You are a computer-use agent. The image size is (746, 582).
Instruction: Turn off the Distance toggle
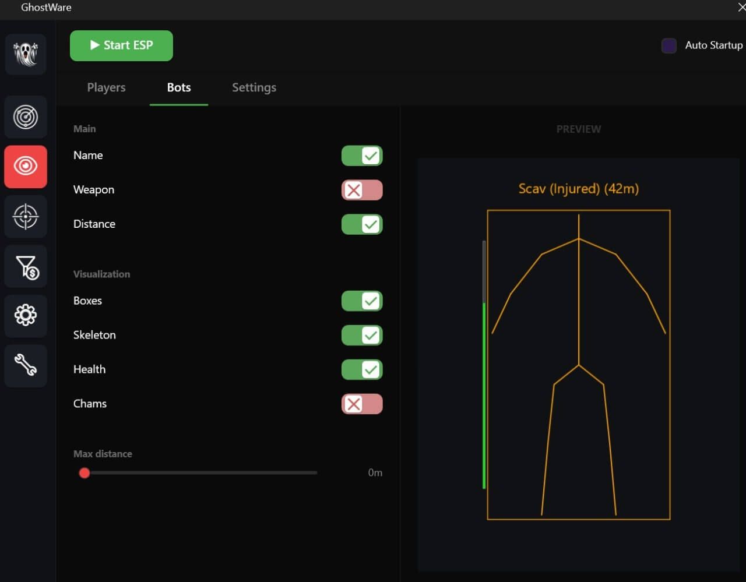tap(362, 224)
